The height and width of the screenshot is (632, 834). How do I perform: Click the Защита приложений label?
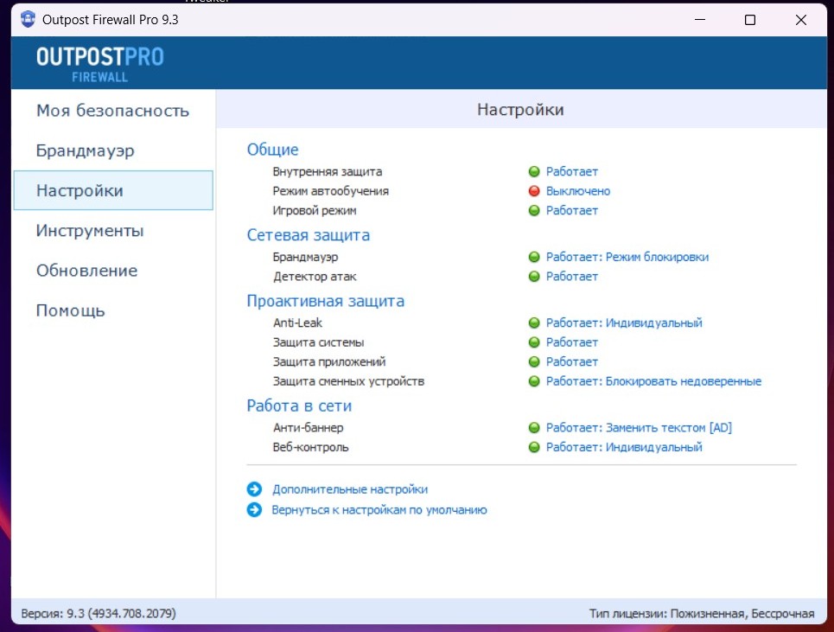coord(329,361)
